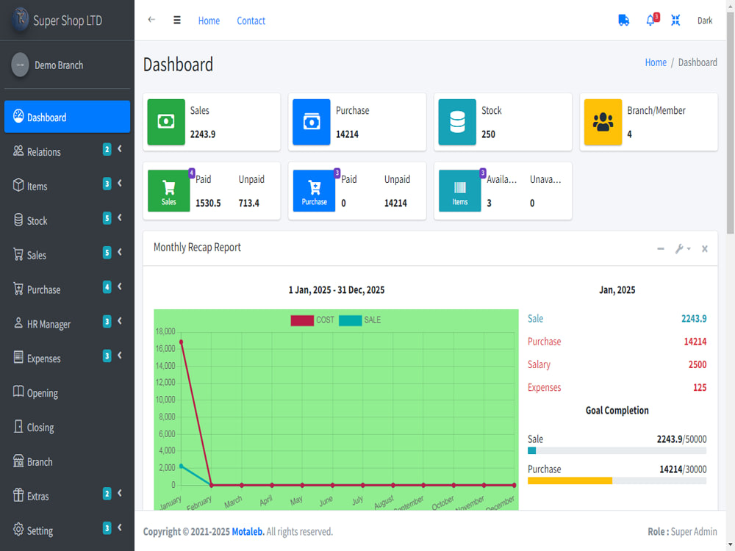Expand the Relations sidebar menu
Image resolution: width=735 pixels, height=551 pixels.
pyautogui.click(x=67, y=151)
